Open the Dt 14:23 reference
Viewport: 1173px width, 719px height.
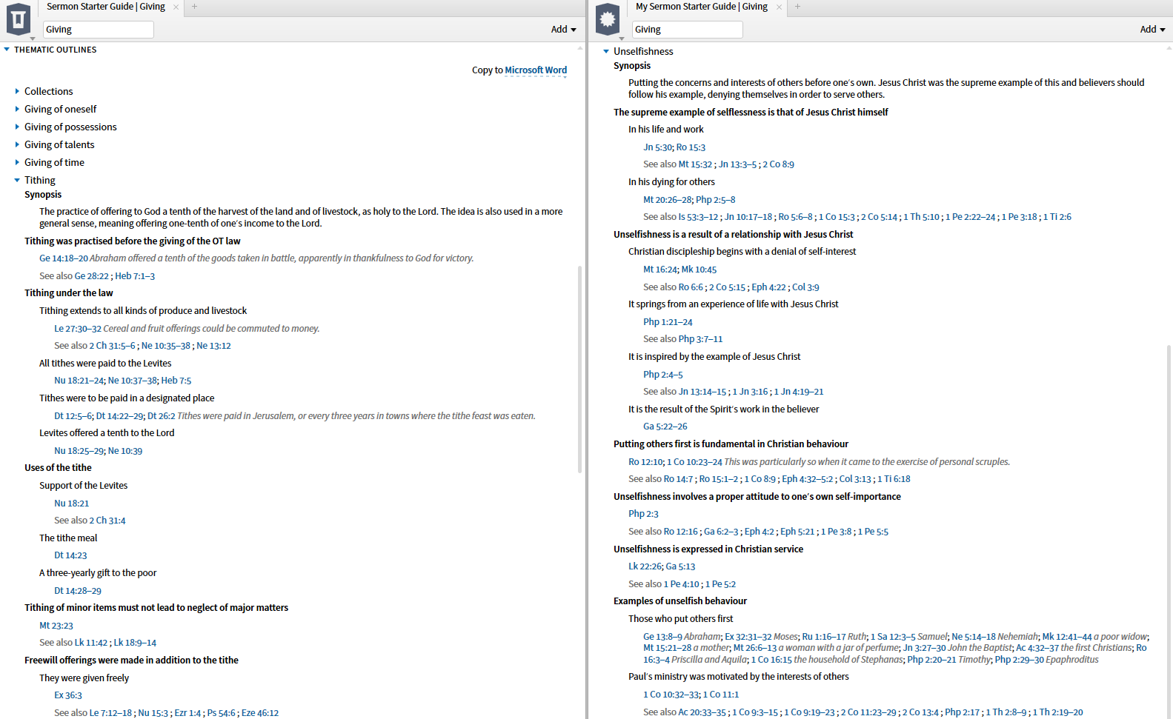pos(70,555)
